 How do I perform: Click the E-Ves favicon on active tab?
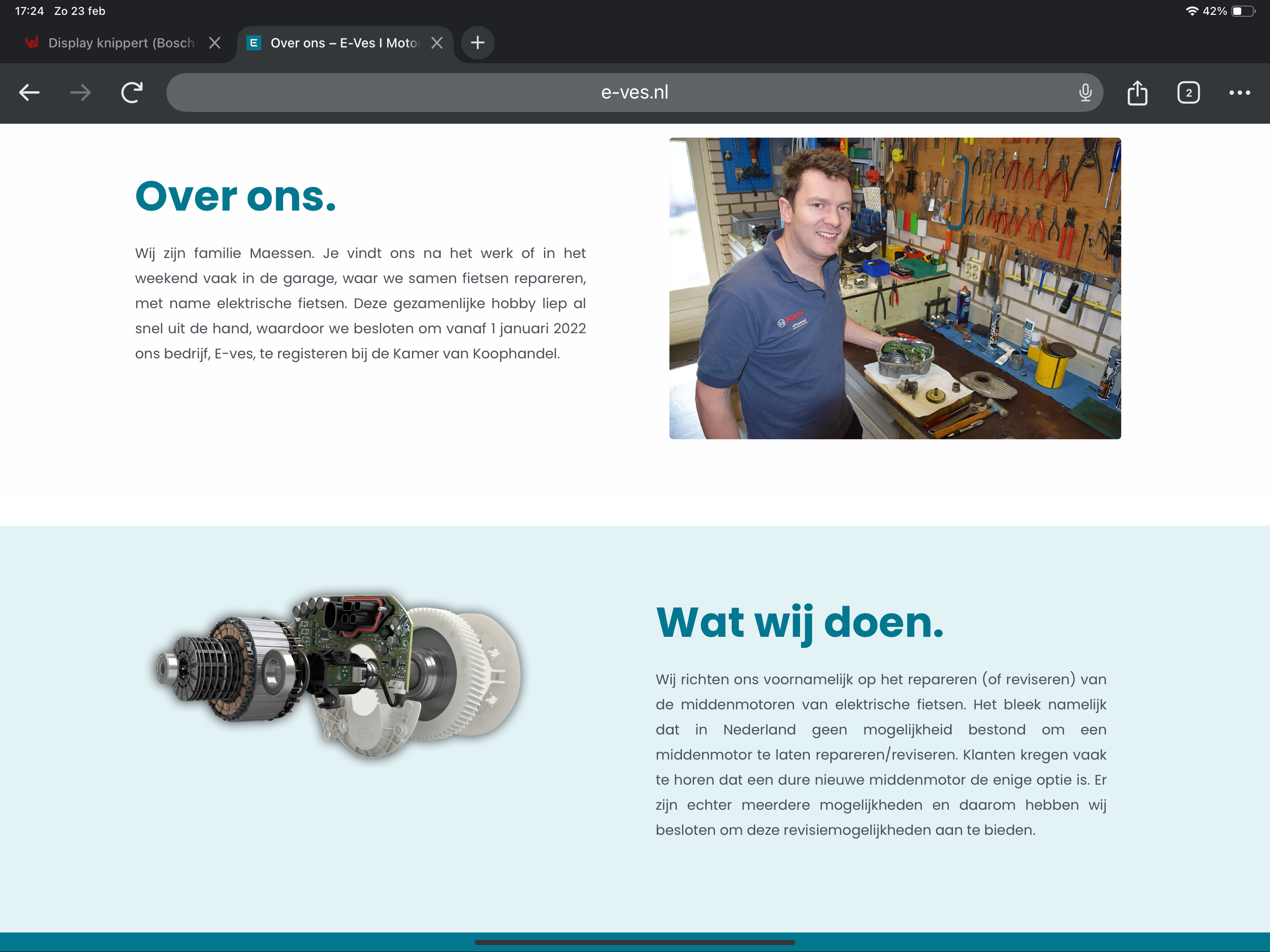[x=253, y=43]
